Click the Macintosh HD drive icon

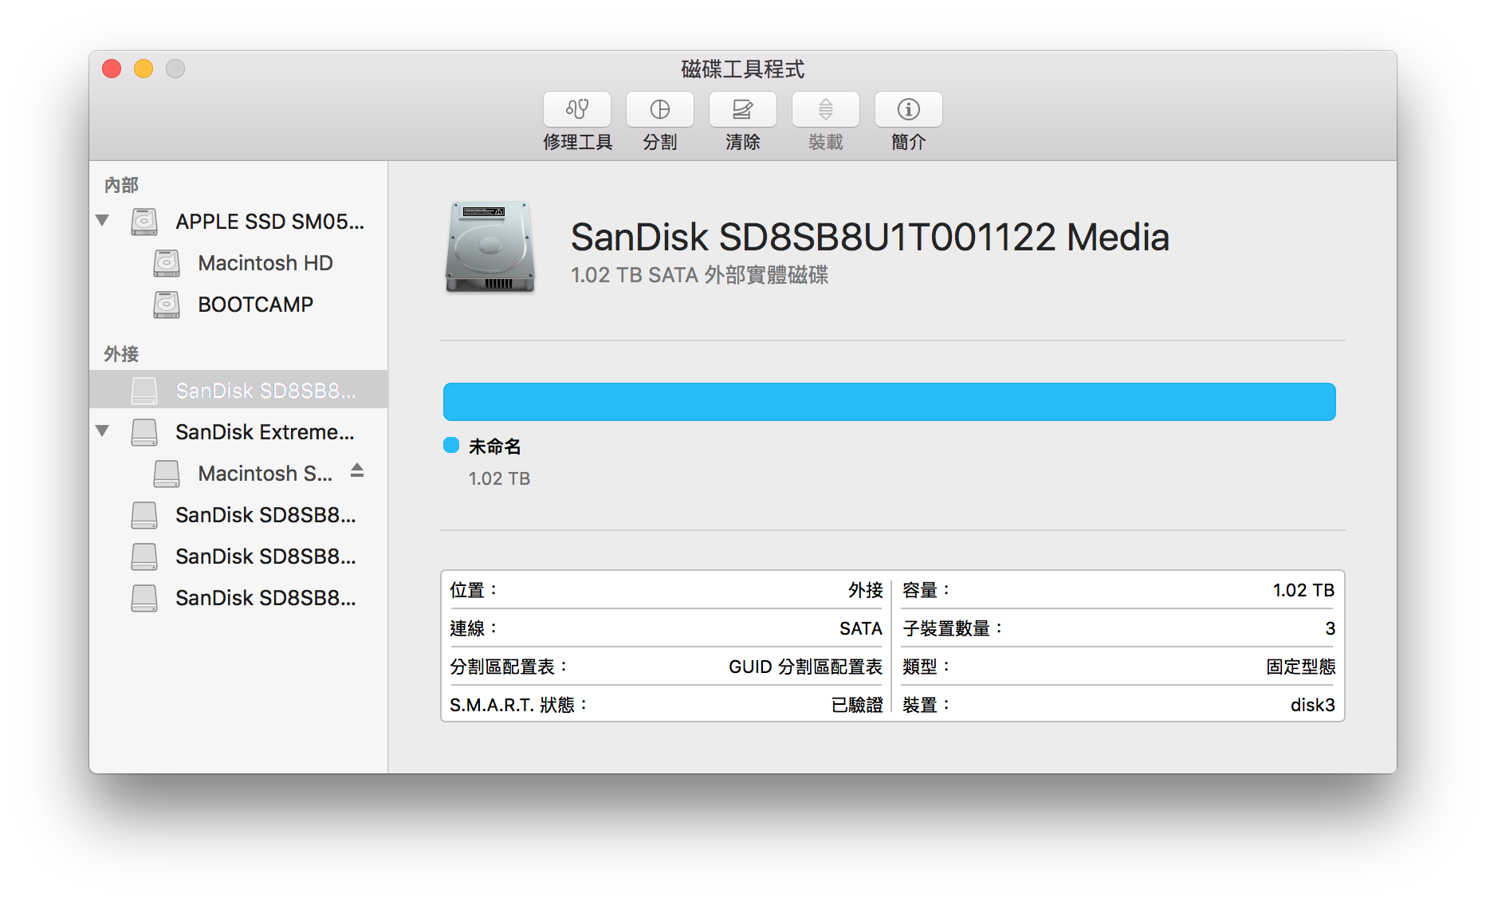167,263
